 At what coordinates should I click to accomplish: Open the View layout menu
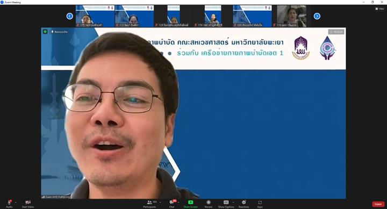click(380, 9)
